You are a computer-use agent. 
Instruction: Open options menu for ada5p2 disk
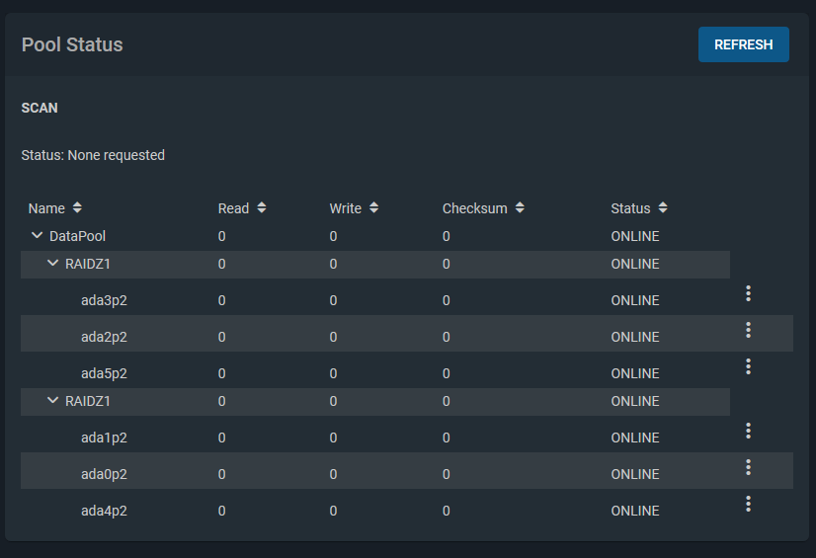coord(749,366)
